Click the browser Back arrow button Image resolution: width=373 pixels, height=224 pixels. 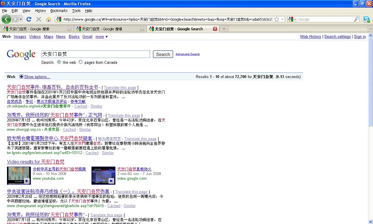point(7,19)
